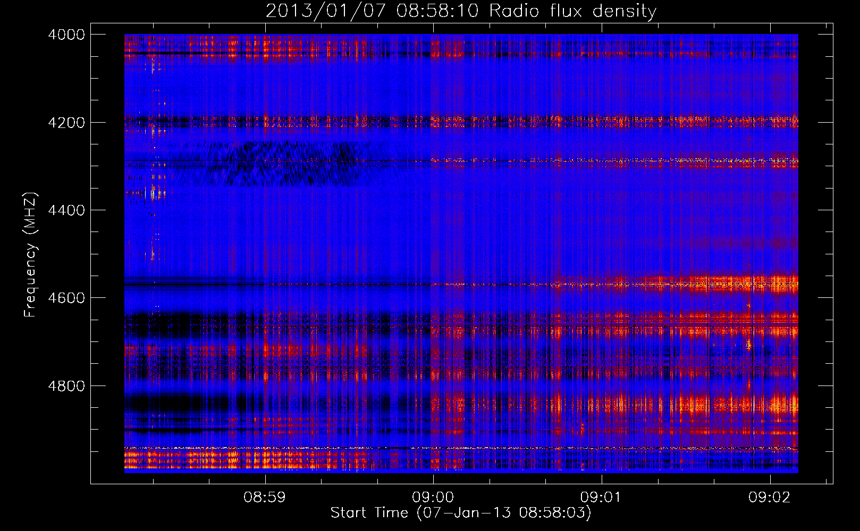The width and height of the screenshot is (860, 531).
Task: Click the 09:00 time tick label
Action: pyautogui.click(x=433, y=498)
